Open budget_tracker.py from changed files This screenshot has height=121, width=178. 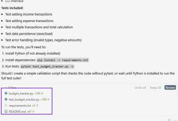click(21, 93)
